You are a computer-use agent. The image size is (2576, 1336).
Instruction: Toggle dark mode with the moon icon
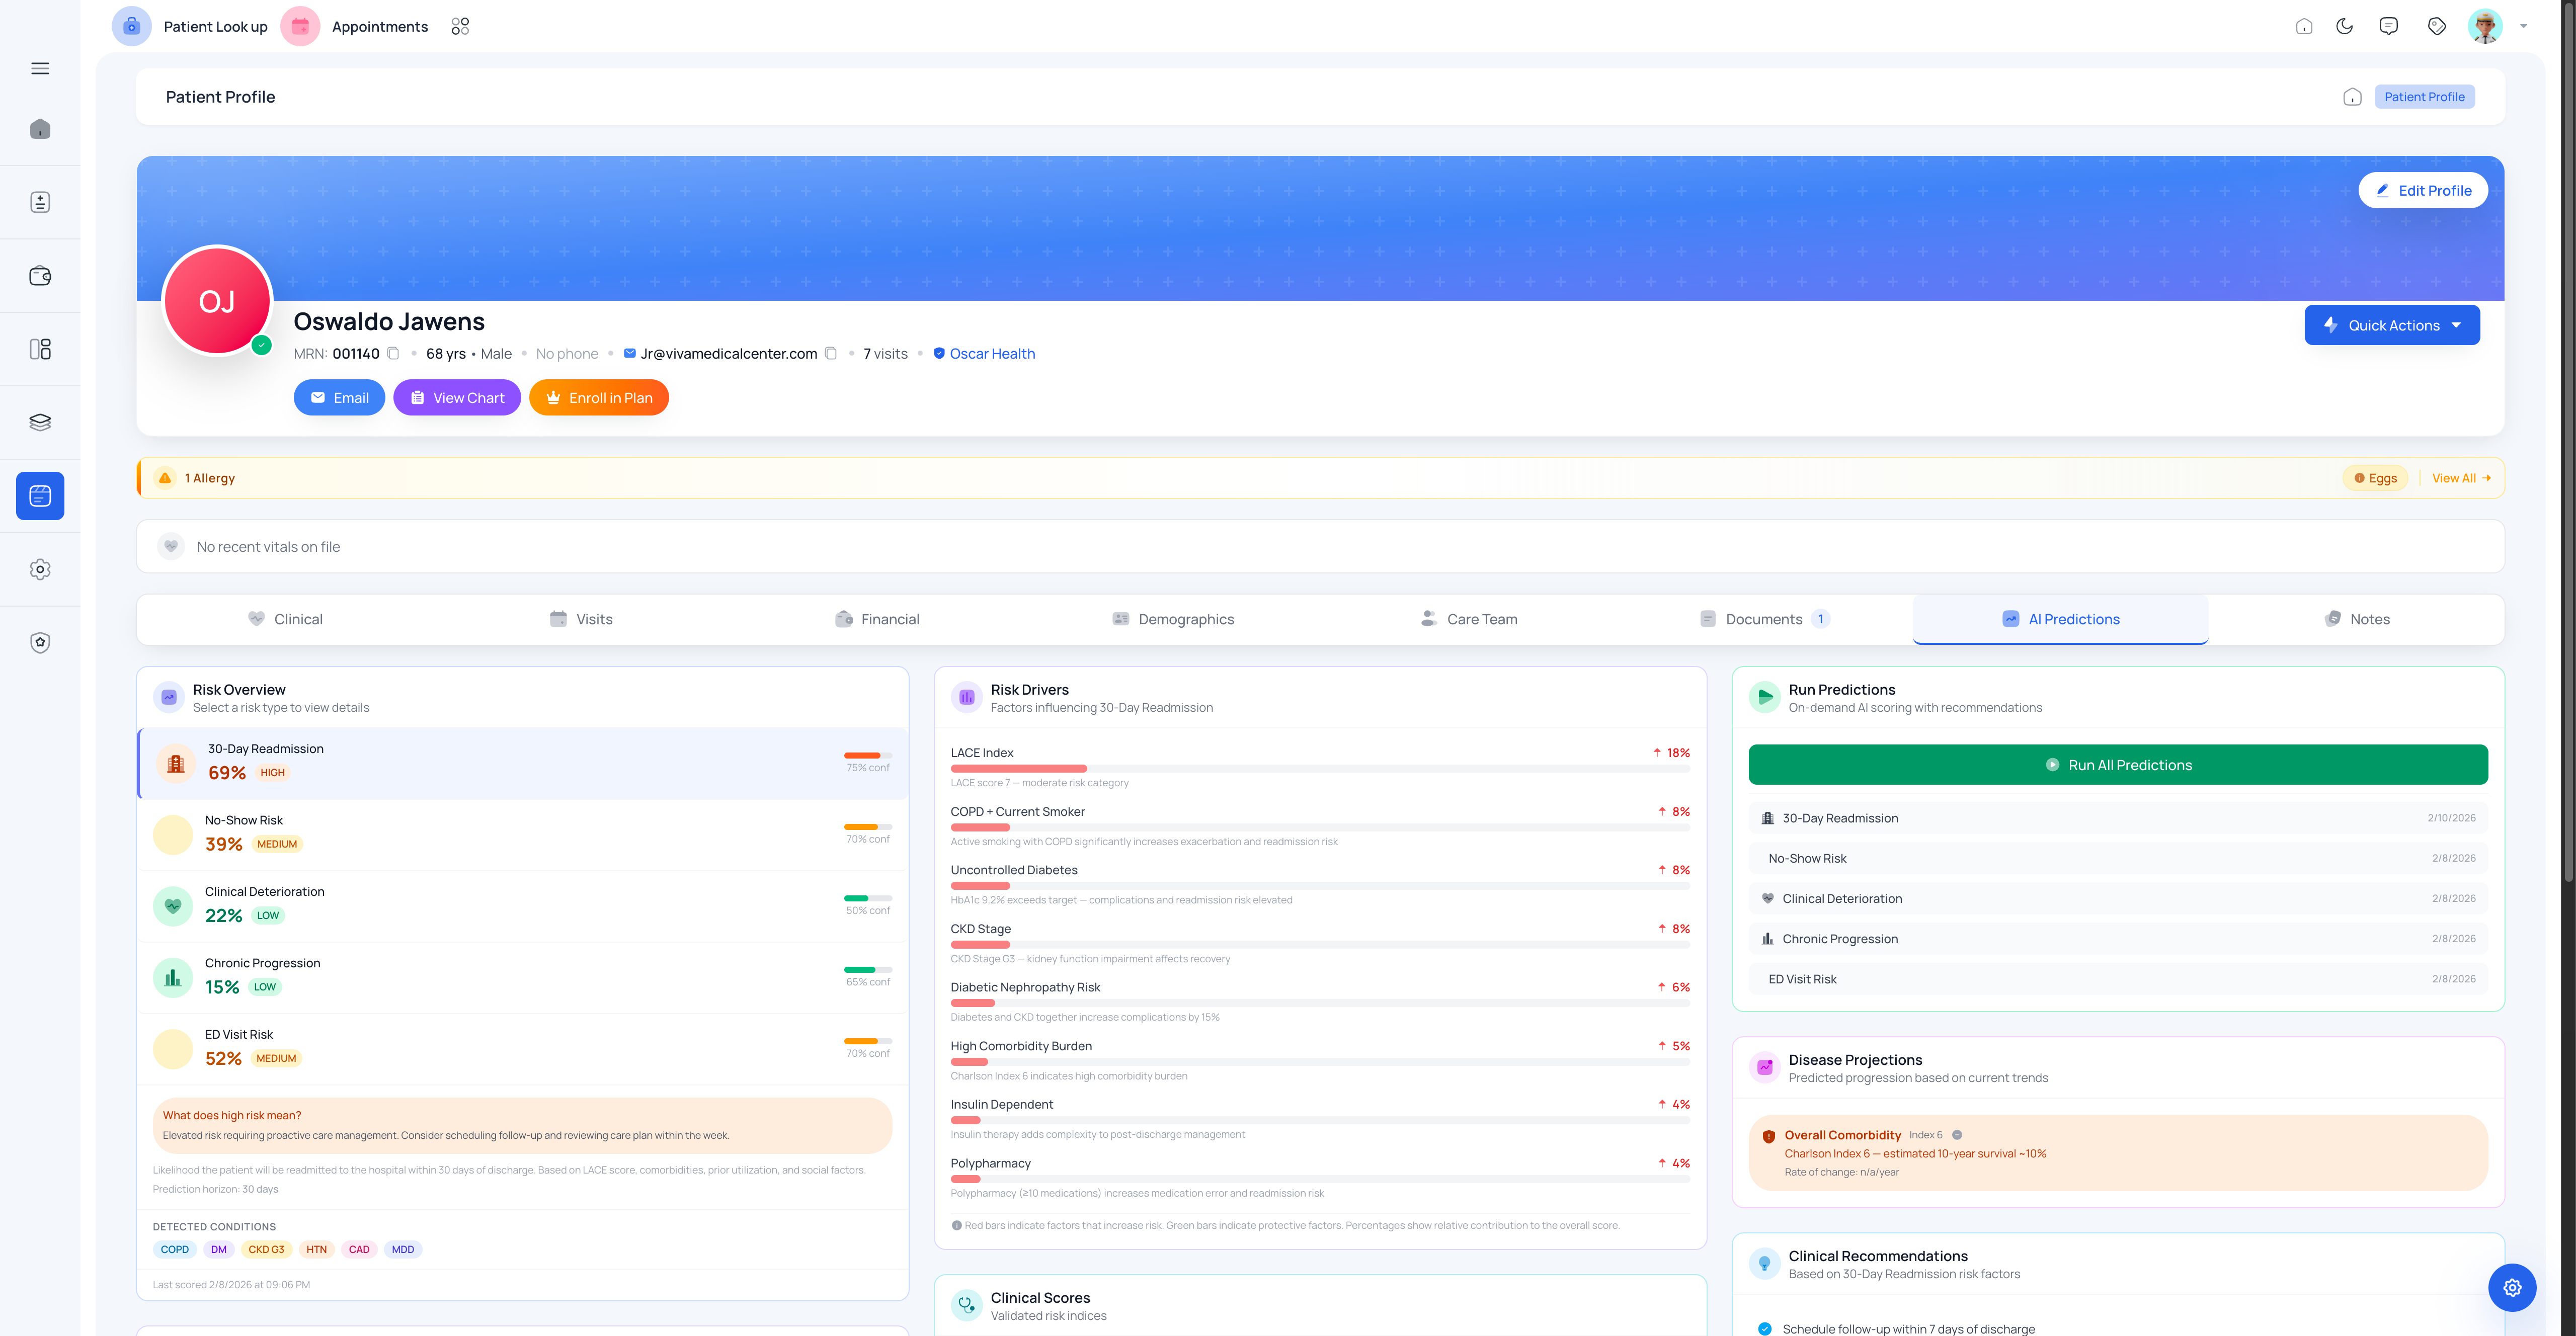(2345, 25)
